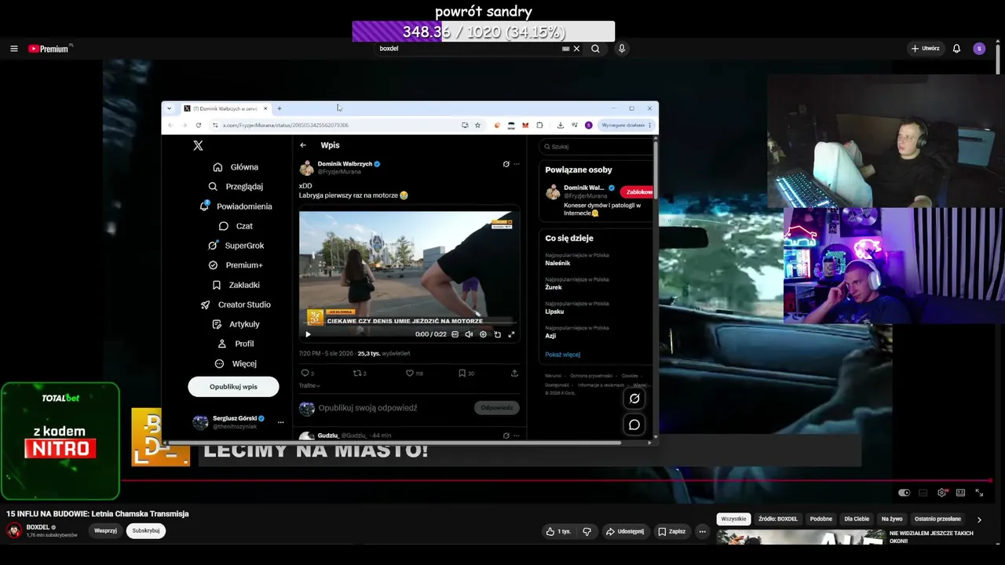The height and width of the screenshot is (565, 1005).
Task: Like the tweet with the heart icon
Action: 409,374
